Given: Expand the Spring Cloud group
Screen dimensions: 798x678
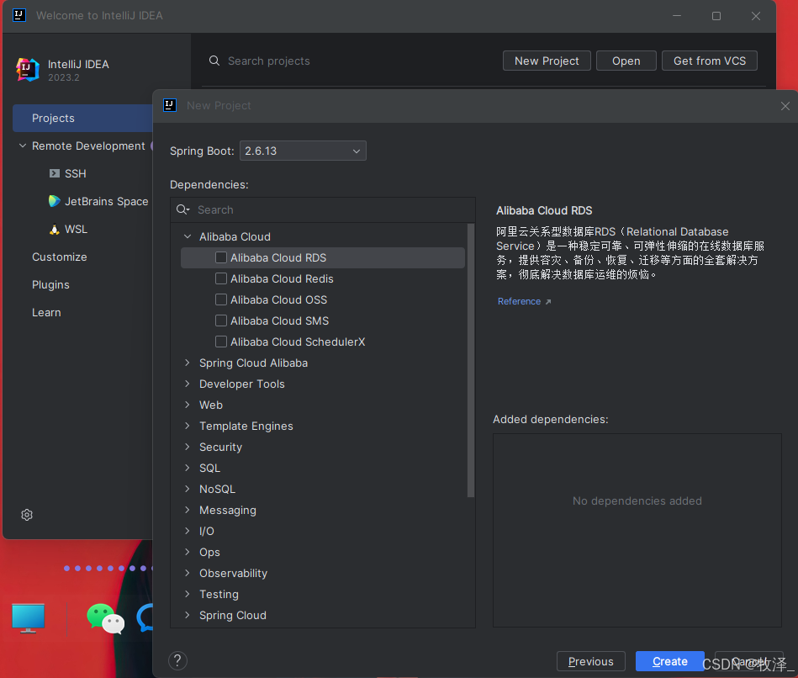Looking at the screenshot, I should [x=188, y=616].
